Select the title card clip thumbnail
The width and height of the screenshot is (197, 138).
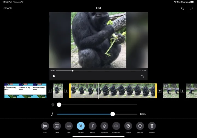tap(25, 91)
